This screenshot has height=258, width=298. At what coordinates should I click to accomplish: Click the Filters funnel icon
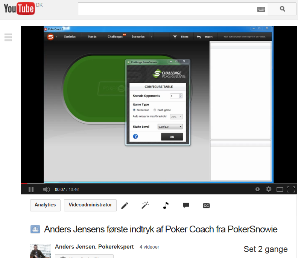[x=175, y=37]
